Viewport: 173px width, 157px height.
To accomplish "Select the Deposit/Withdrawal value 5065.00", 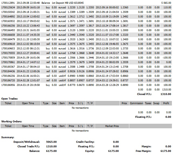I will [x=51, y=142].
